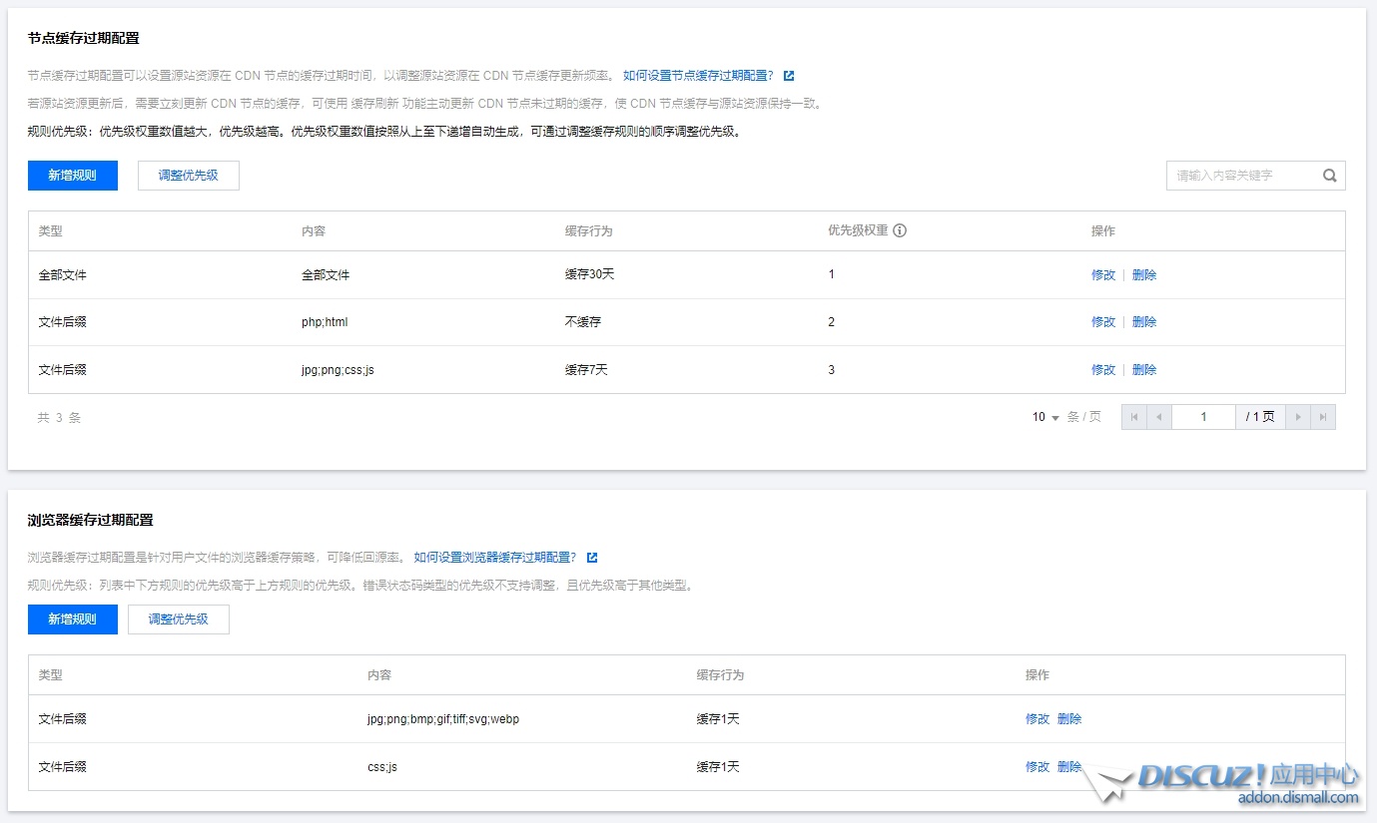
Task: Delete the jpg;png;css;js cache rule
Action: click(1144, 370)
